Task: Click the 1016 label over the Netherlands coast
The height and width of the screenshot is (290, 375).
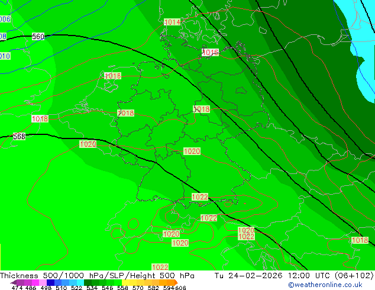Action: click(x=112, y=76)
